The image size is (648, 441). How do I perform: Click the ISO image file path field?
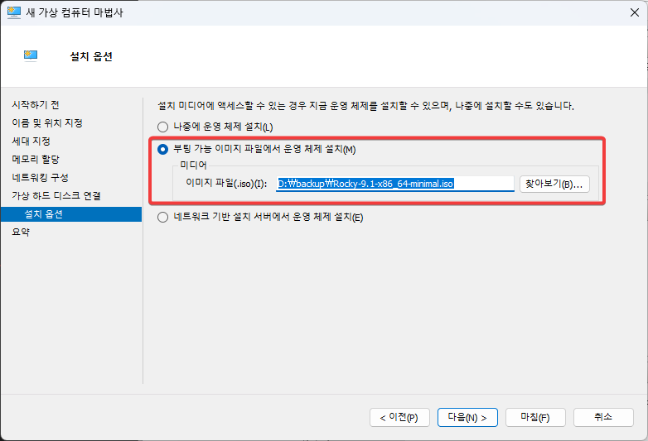pyautogui.click(x=394, y=184)
